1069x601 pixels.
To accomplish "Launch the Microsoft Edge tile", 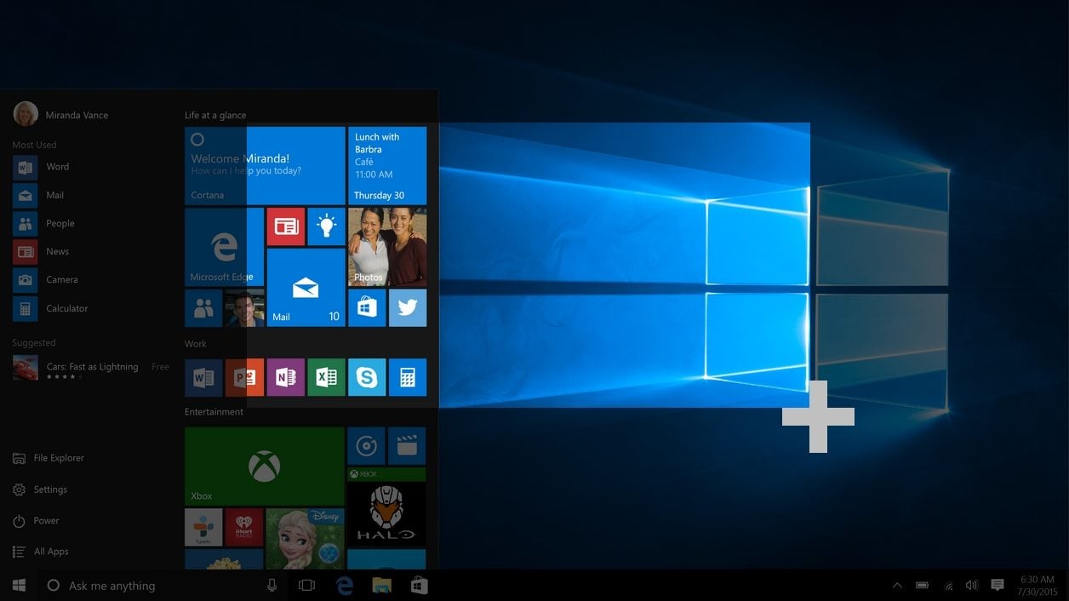I will pos(224,247).
